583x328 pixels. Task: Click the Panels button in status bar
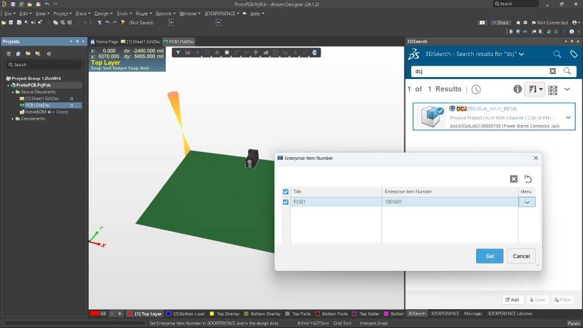[x=574, y=323]
